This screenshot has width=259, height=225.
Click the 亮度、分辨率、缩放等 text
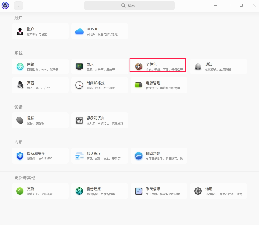click(x=101, y=70)
